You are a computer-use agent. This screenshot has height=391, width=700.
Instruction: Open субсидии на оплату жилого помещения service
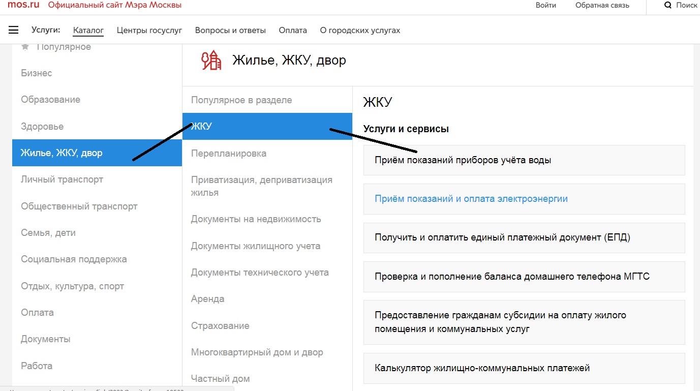click(x=524, y=322)
